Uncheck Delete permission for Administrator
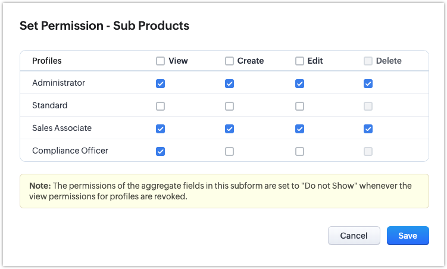447x269 pixels. point(368,84)
